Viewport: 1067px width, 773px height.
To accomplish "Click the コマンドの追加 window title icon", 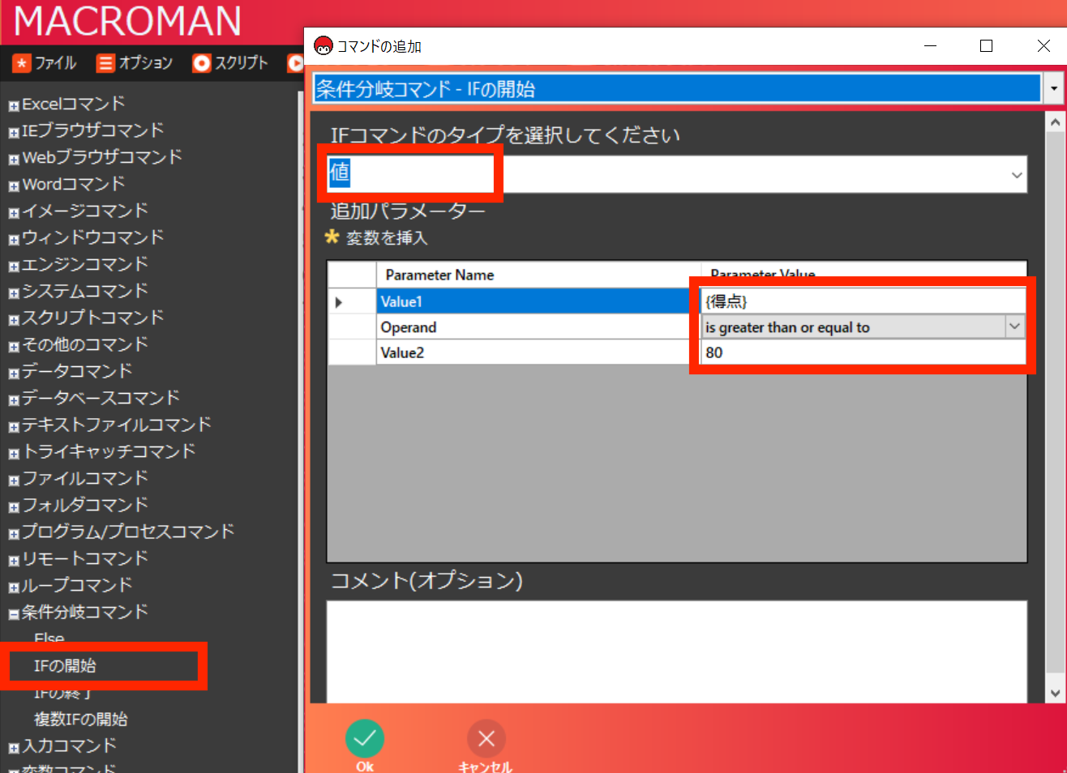I will (324, 46).
